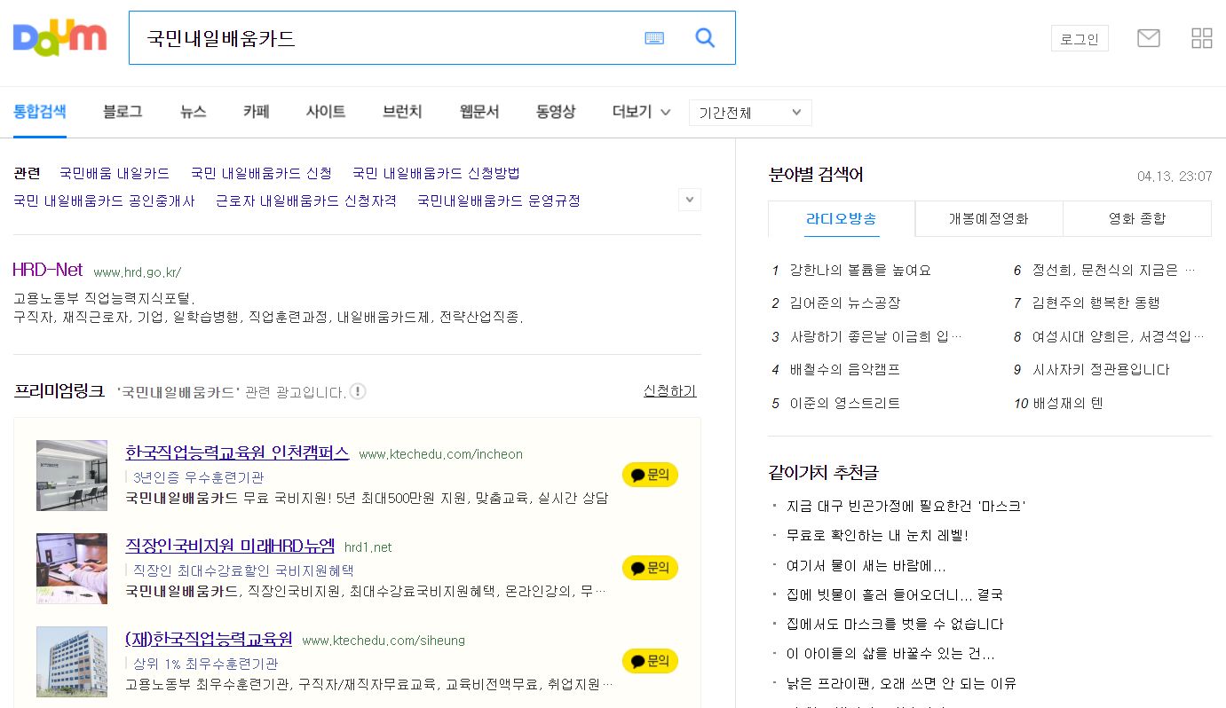Click the Daum logo
1226x708 pixels.
pyautogui.click(x=60, y=37)
